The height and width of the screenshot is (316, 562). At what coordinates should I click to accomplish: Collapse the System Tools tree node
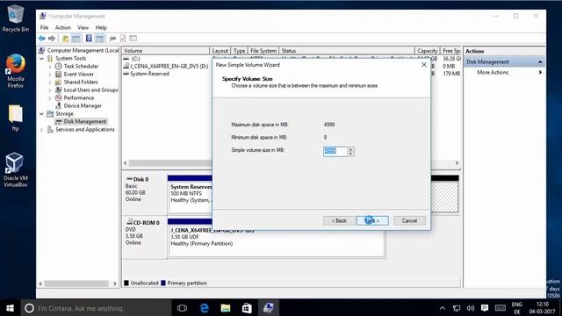coord(41,59)
